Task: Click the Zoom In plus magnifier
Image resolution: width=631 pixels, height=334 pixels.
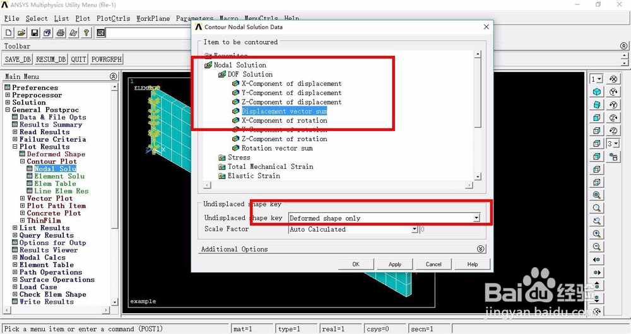Action: click(597, 234)
